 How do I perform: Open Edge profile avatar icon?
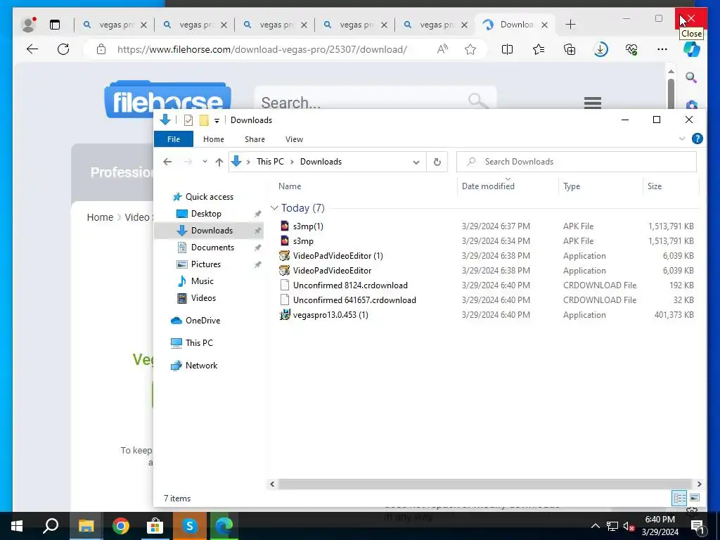[x=28, y=25]
